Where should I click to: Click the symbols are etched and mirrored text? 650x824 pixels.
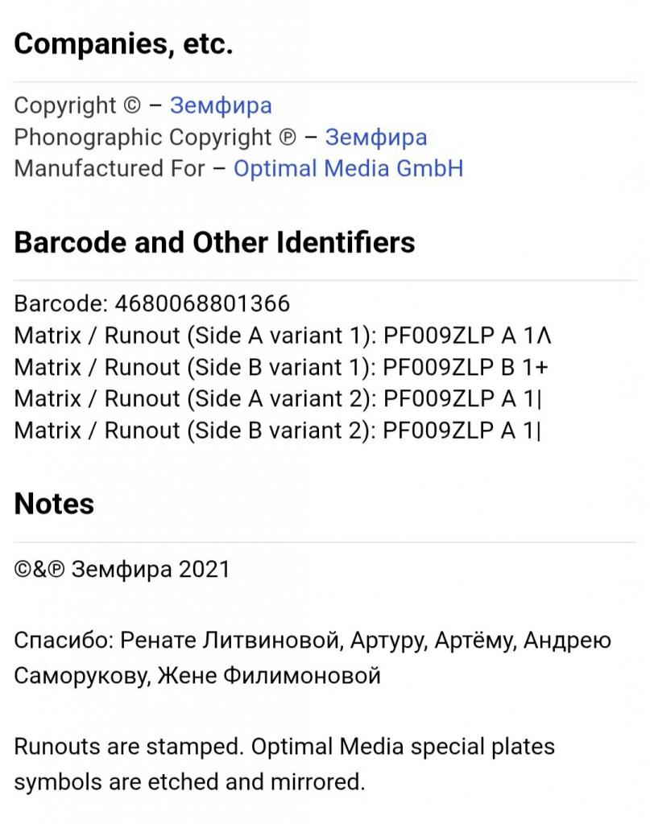189,782
